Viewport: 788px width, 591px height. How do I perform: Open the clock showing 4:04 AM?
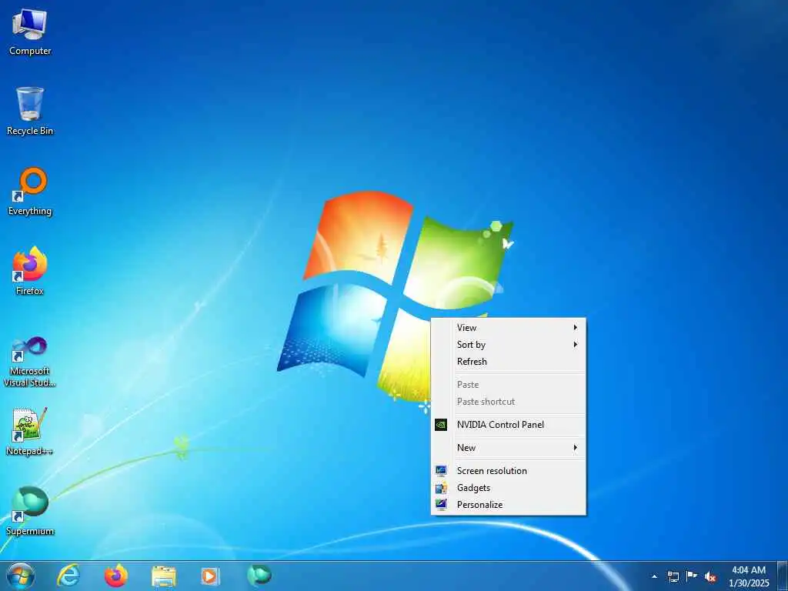pos(749,576)
